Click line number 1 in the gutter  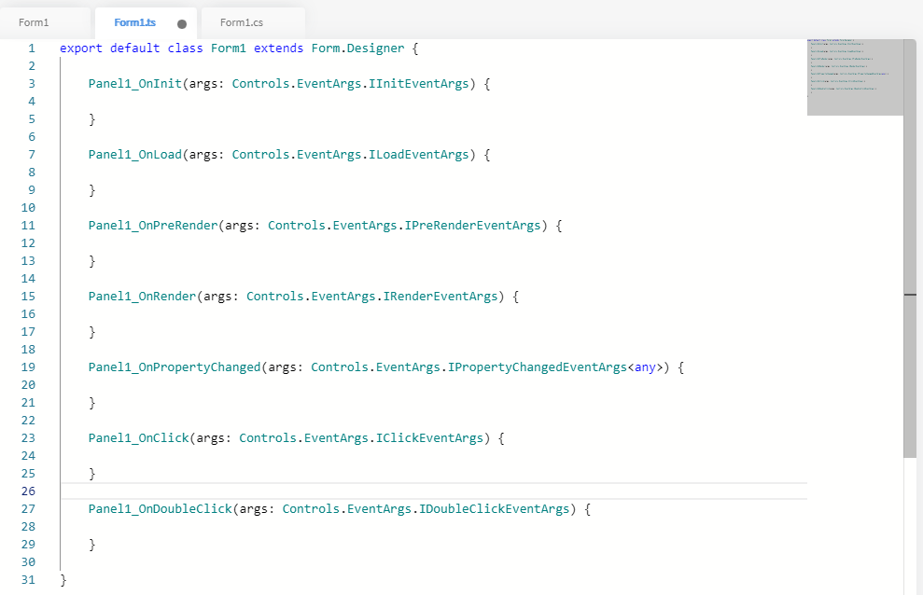31,48
